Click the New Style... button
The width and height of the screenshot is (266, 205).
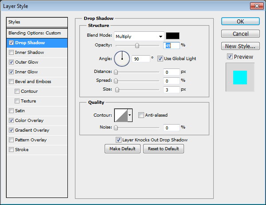pos(240,46)
